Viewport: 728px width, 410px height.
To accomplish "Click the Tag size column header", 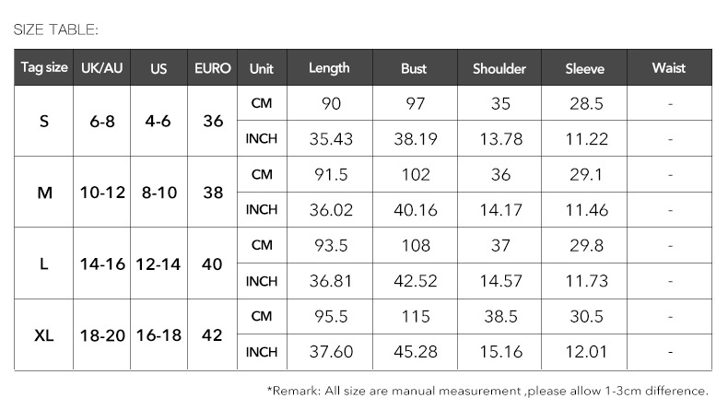I will point(44,68).
